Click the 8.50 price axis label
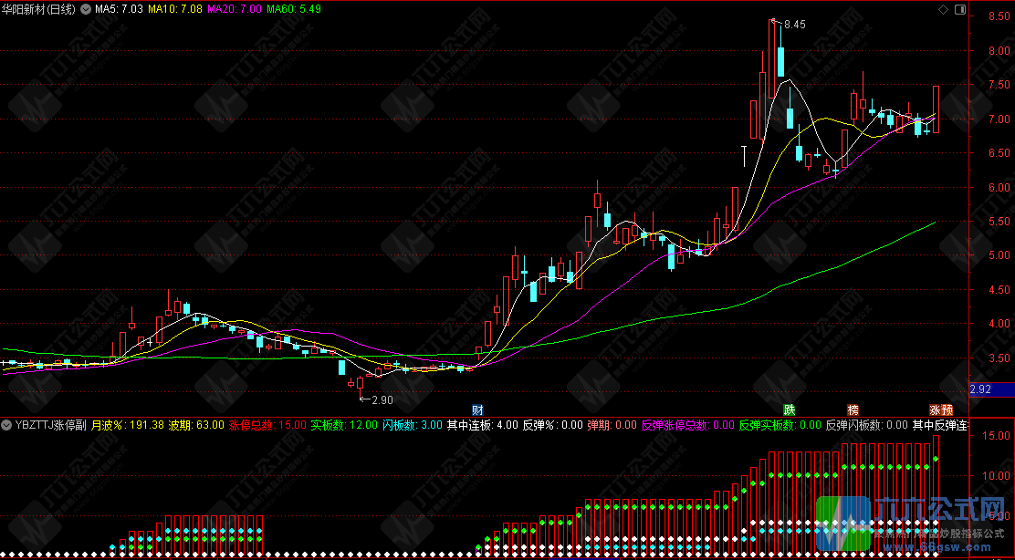The image size is (1015, 560). coord(999,16)
